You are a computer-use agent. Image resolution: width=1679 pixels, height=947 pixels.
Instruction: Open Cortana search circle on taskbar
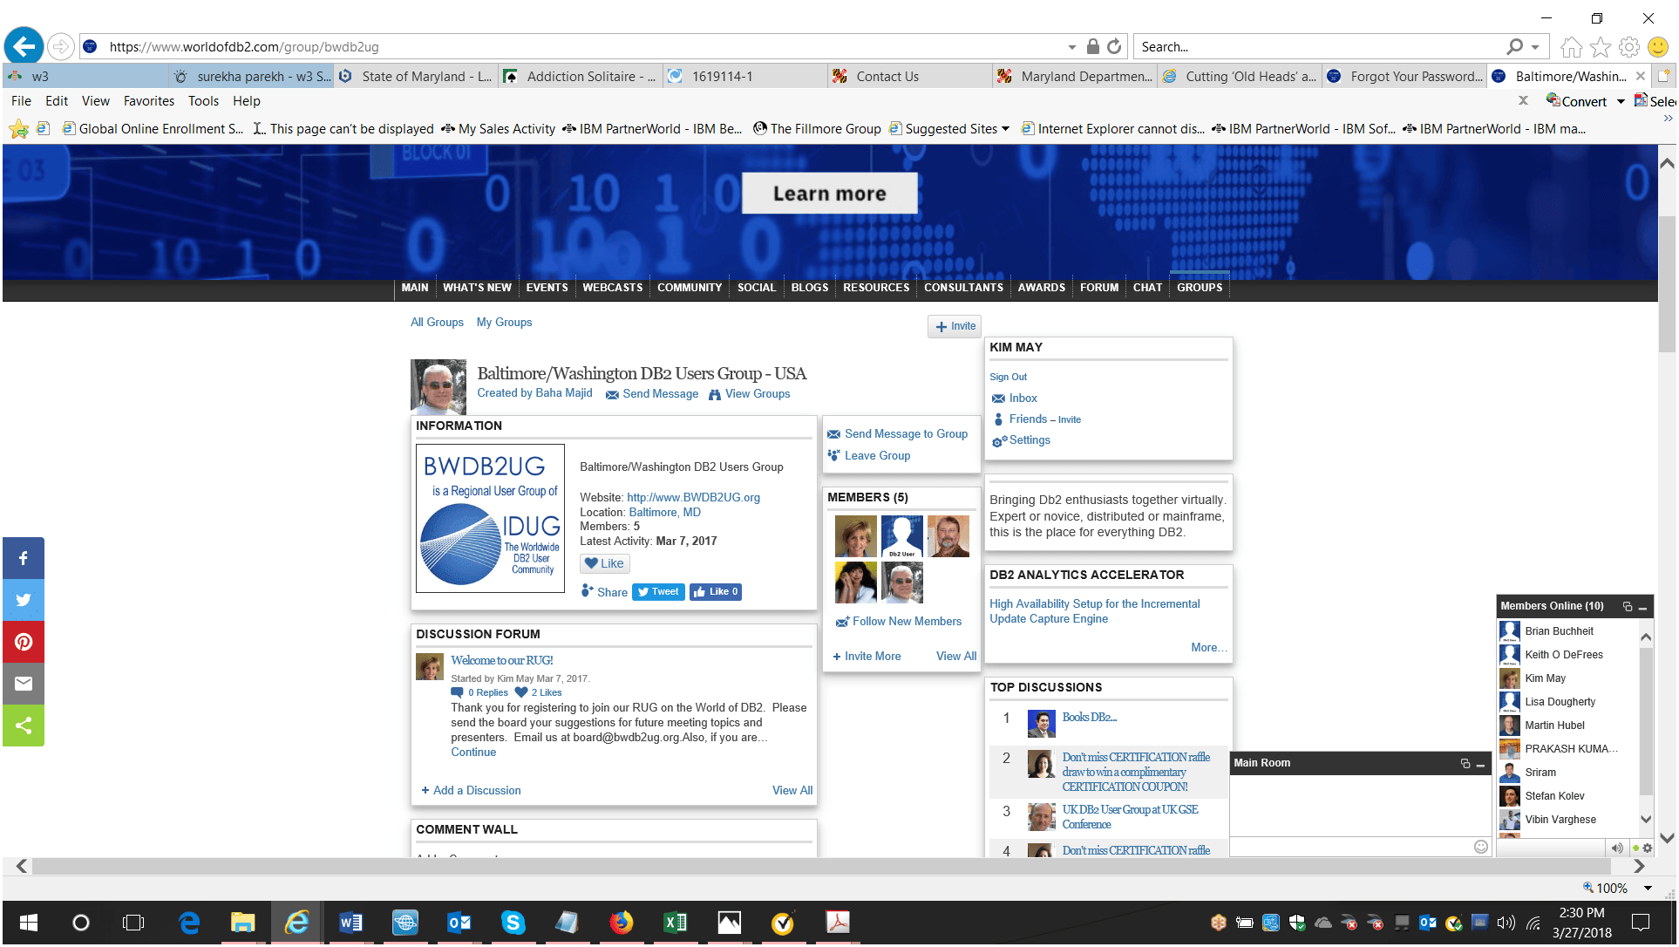tap(81, 923)
